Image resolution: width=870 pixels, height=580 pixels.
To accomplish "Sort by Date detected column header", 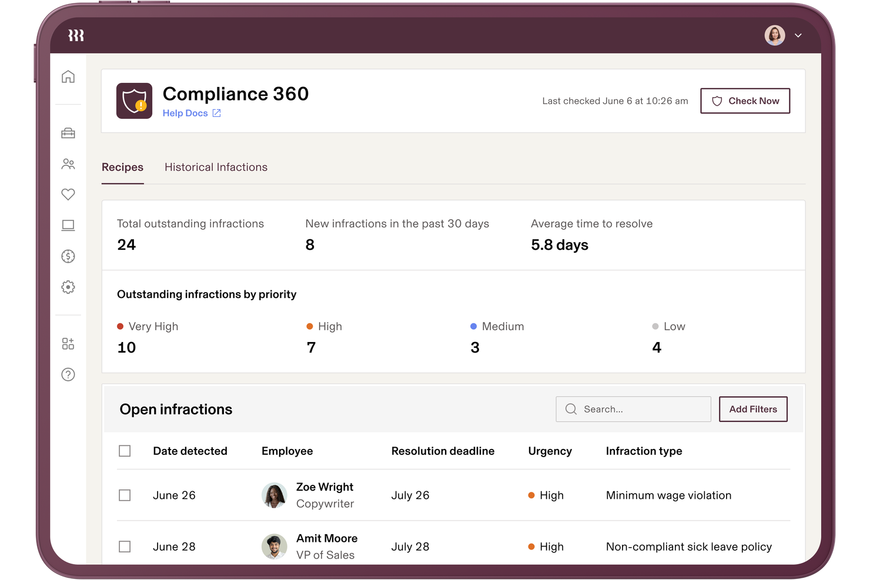I will (x=190, y=451).
